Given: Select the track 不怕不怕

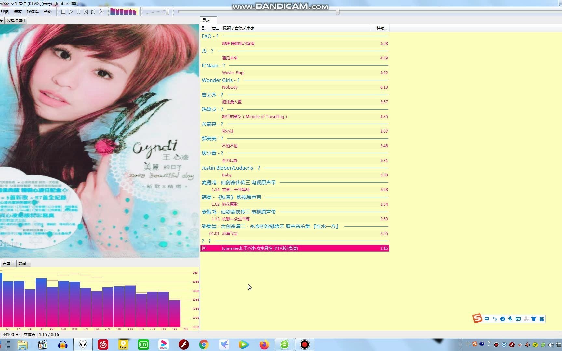Looking at the screenshot, I should click(x=295, y=146).
